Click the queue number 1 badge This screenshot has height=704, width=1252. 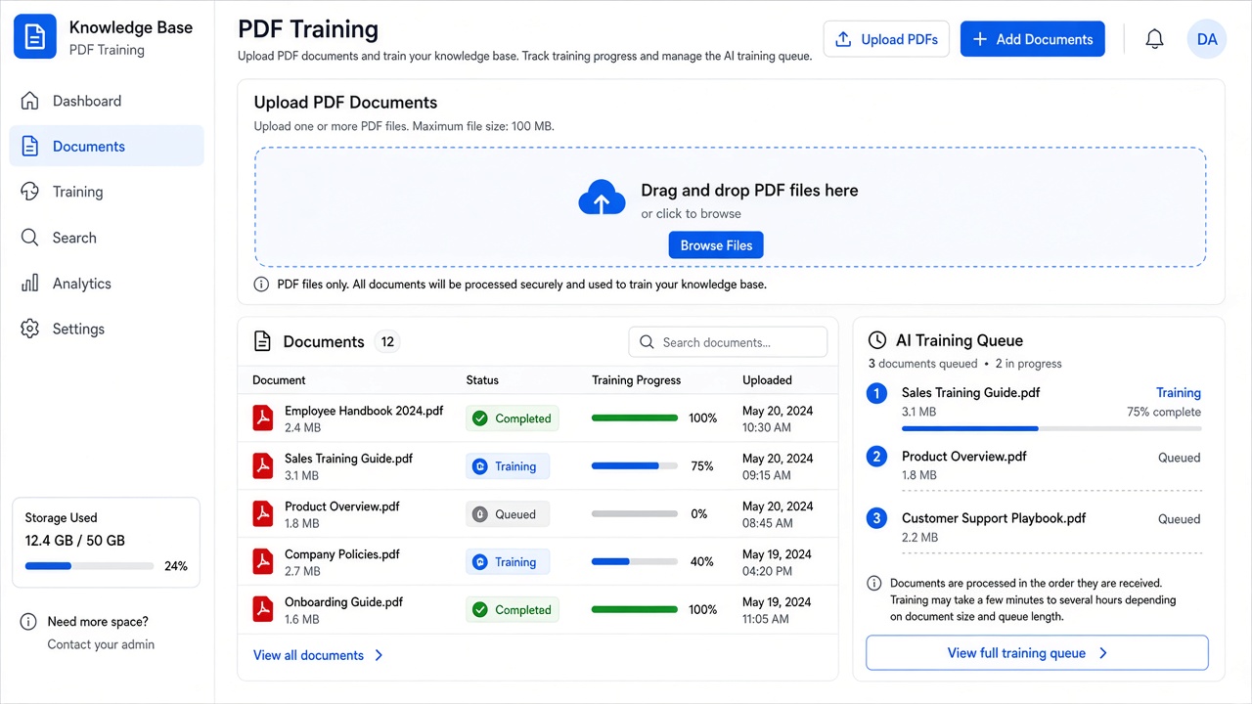click(877, 394)
